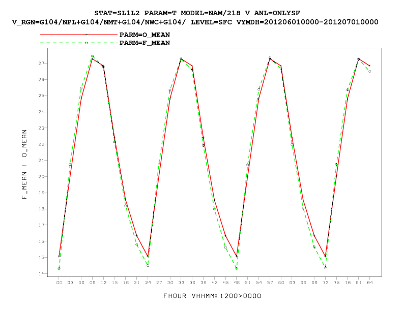This screenshot has width=403, height=311.
Task: Click x-axis tick label 09
Action: (x=92, y=283)
